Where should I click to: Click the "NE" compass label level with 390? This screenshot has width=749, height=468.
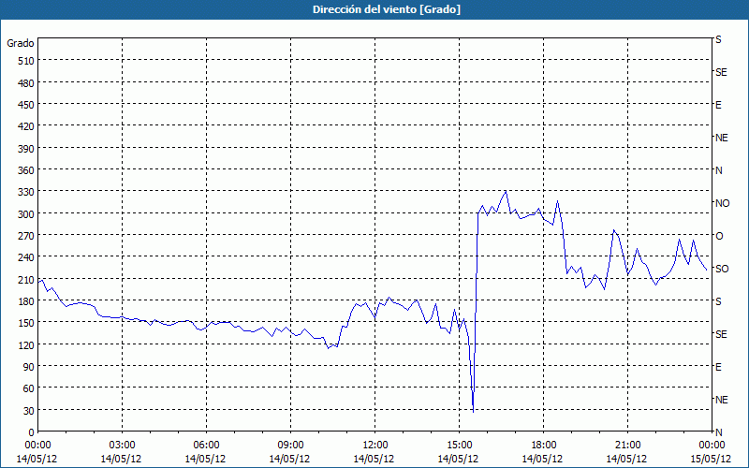point(721,138)
